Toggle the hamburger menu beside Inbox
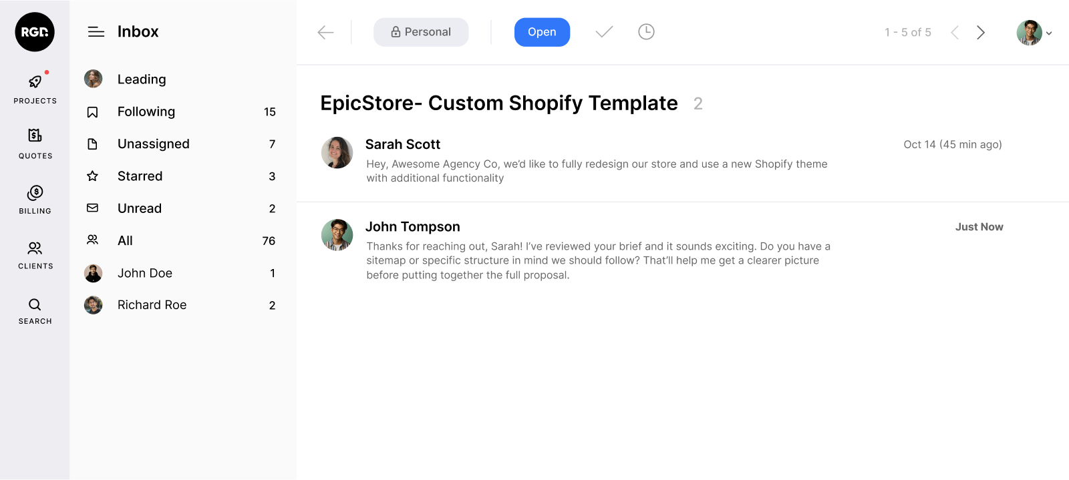 [x=96, y=32]
